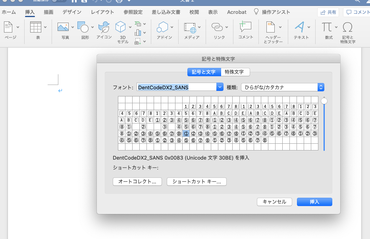Open the デザイン (Design) tab
Viewport: 370px width, 239px height.
72,12
